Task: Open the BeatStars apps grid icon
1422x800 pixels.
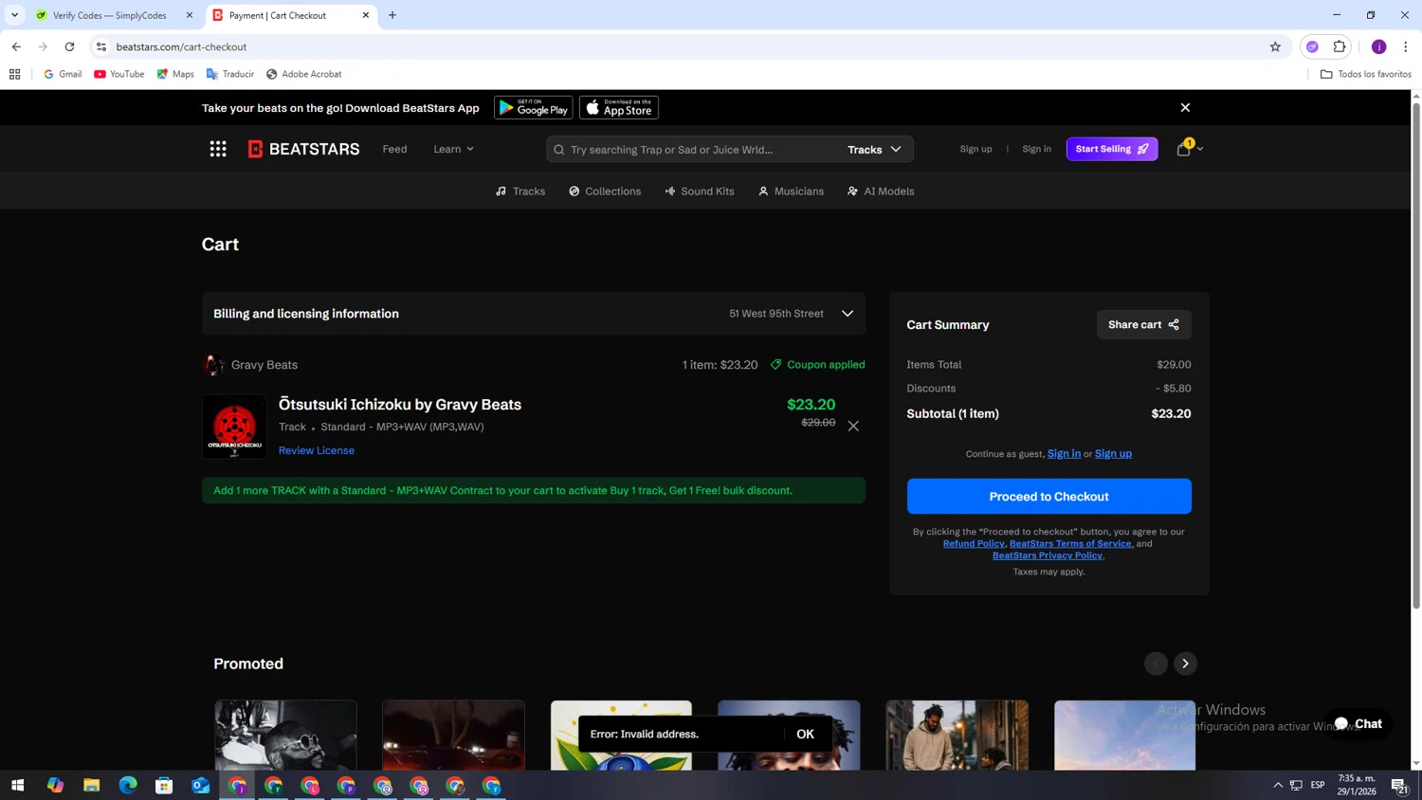Action: [218, 149]
